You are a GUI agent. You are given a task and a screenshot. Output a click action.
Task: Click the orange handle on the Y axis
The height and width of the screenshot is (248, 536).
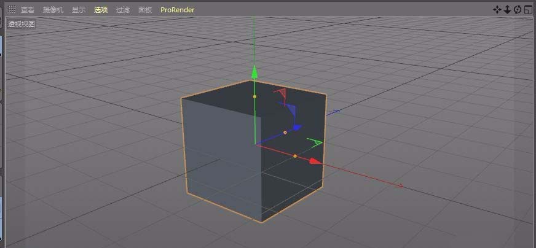click(x=254, y=96)
